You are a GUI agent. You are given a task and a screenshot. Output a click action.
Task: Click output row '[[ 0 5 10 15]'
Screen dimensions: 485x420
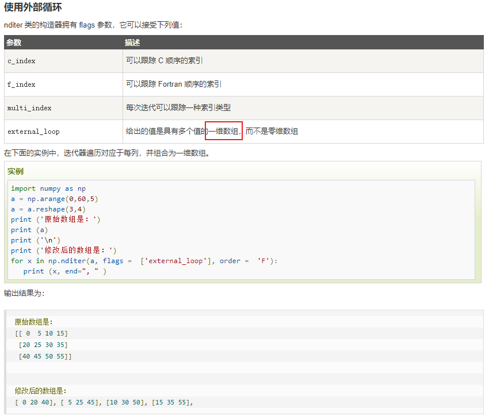tap(41, 333)
